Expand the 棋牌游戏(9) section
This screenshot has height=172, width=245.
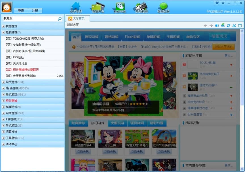3,107
